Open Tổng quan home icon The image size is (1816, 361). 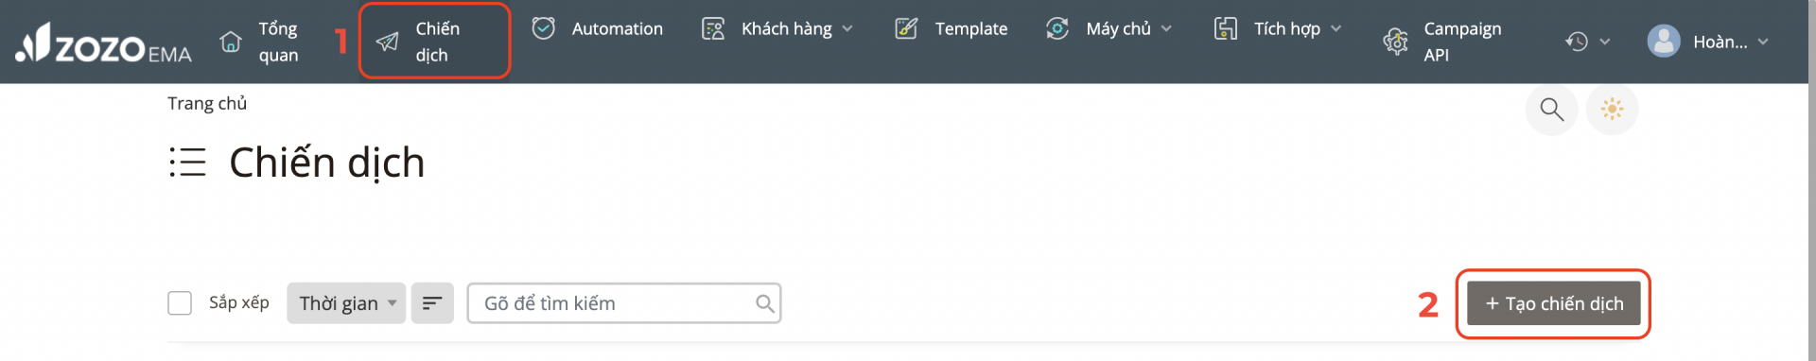pos(230,42)
